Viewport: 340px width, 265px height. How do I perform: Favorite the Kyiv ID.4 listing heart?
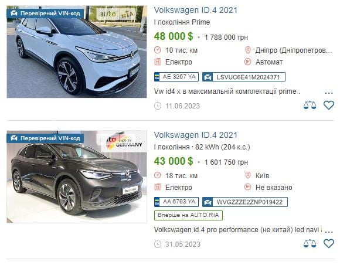(329, 243)
